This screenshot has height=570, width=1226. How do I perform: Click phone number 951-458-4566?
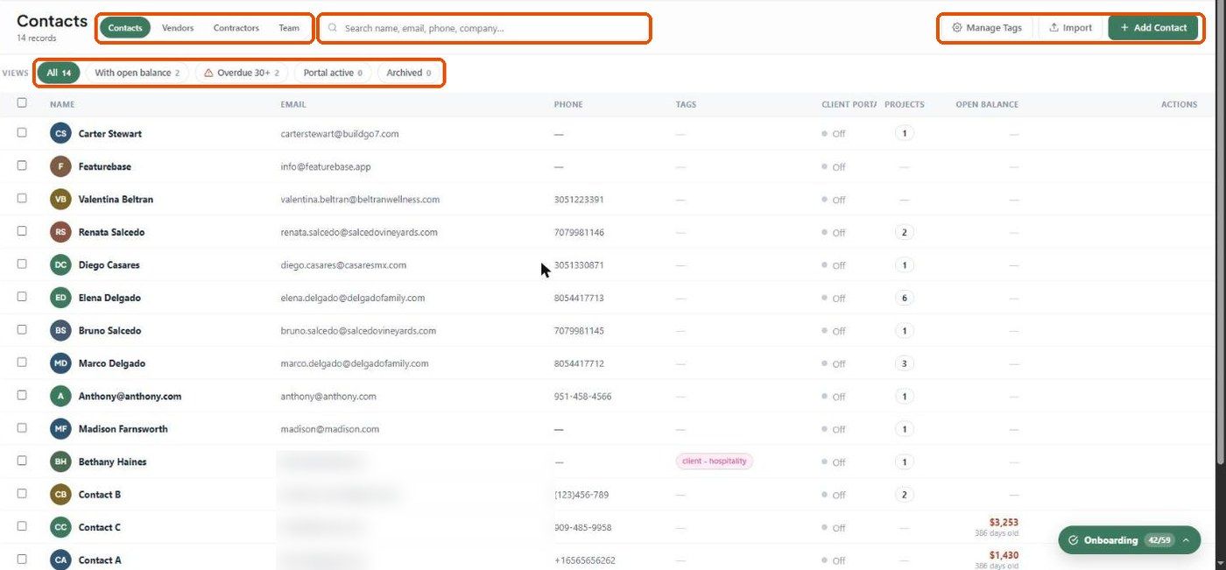[582, 397]
